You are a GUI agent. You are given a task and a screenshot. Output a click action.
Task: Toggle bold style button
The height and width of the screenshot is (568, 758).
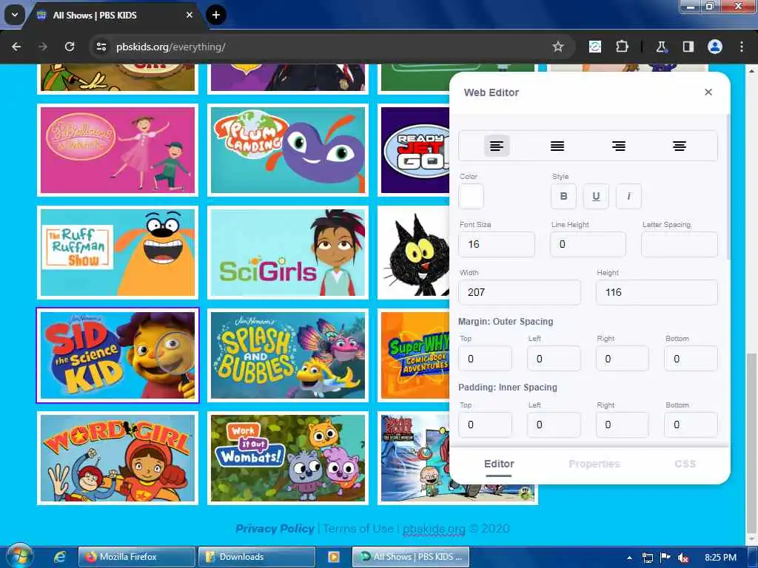click(x=563, y=196)
